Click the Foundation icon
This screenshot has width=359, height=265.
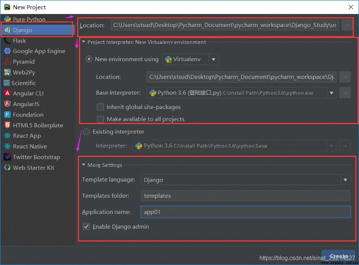click(x=7, y=115)
